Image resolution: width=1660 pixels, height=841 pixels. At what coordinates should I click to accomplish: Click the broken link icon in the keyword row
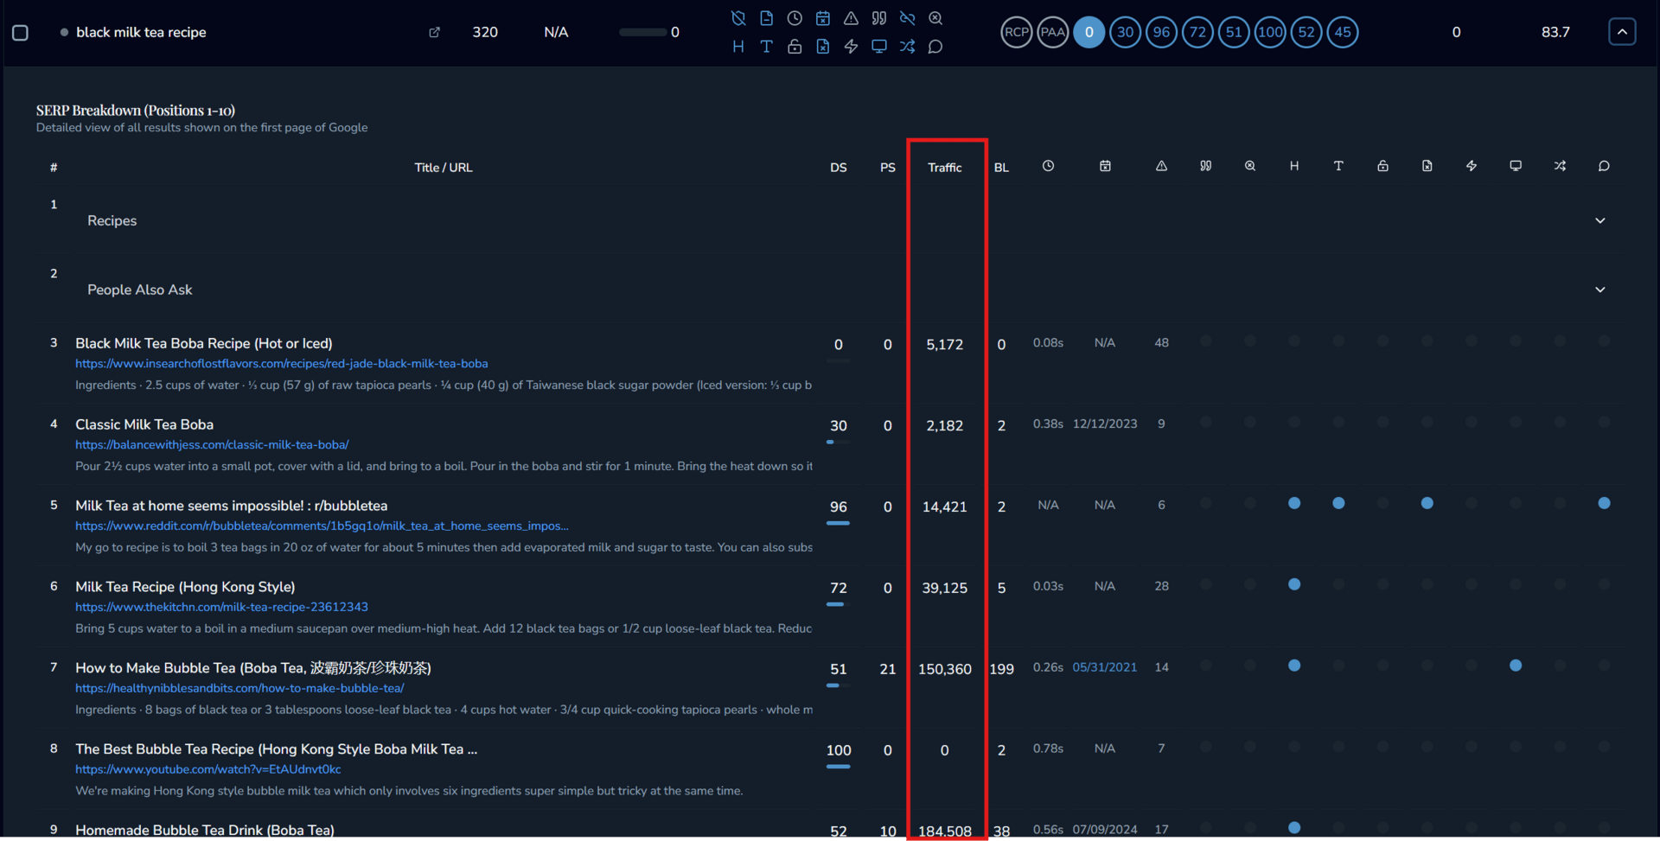(x=907, y=18)
